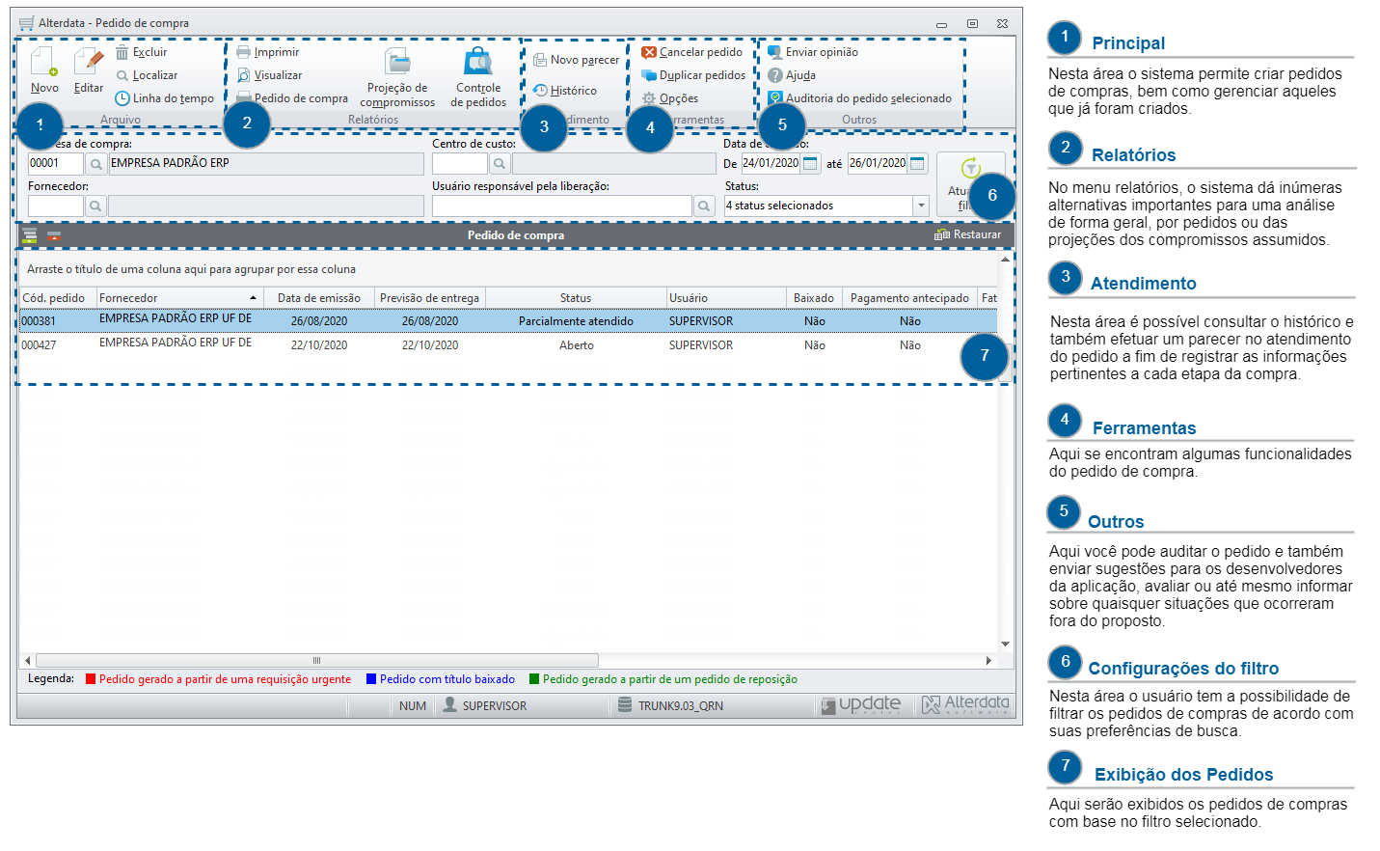Click the Alterdata logo in status bar
The height and width of the screenshot is (851, 1380).
(965, 705)
